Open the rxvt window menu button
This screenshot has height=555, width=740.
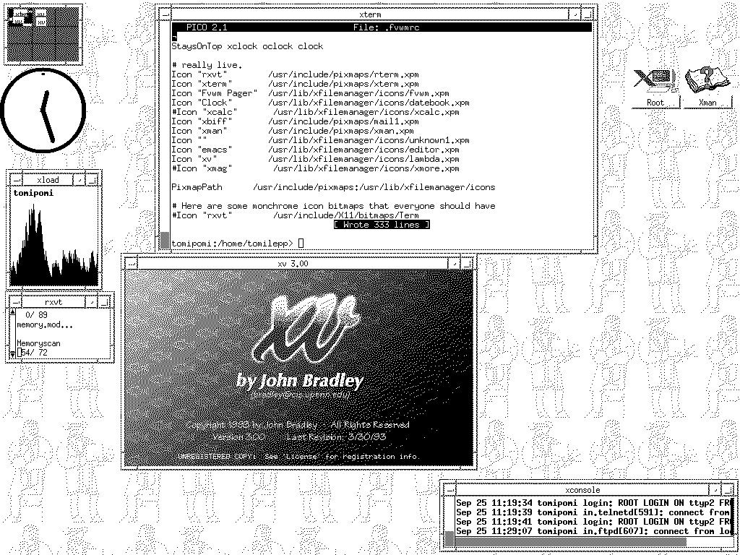14,301
